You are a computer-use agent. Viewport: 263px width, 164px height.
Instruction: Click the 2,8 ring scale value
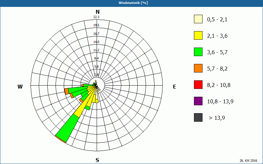point(96,75)
